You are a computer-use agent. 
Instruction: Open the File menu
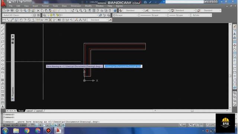click(11, 6)
